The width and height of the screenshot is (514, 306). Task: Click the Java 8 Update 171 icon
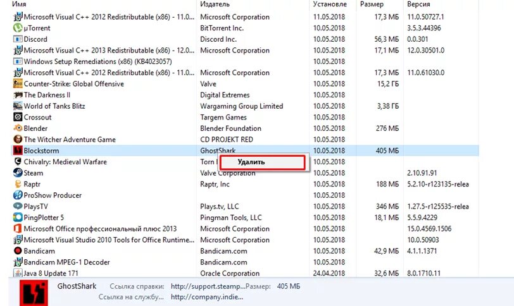pos(18,273)
